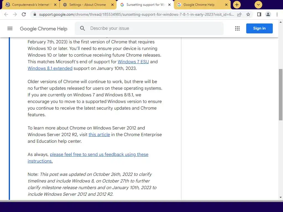Bookmark this tab with the star icon
283x212 pixels.
point(248,14)
